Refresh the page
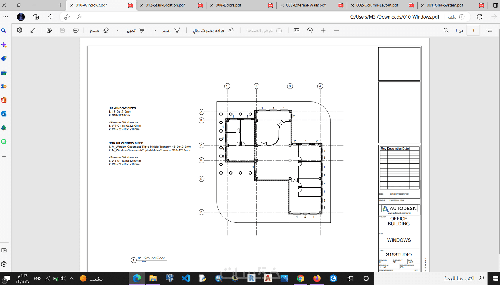 [480, 17]
